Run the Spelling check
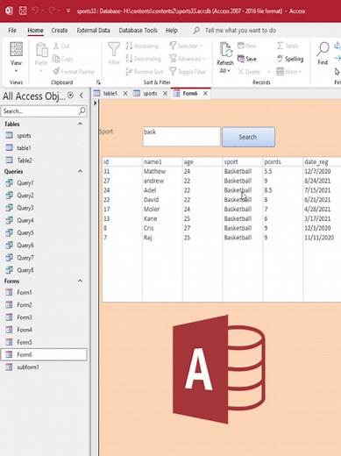 coord(290,59)
